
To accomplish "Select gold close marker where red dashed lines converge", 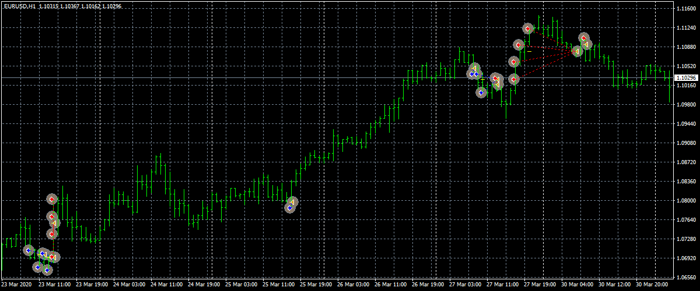I will point(577,51).
